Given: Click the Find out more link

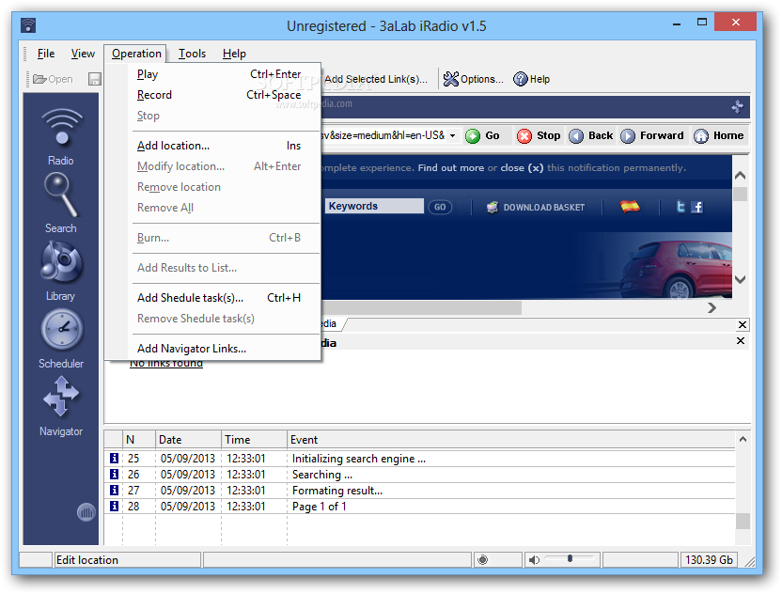Looking at the screenshot, I should click(x=451, y=167).
